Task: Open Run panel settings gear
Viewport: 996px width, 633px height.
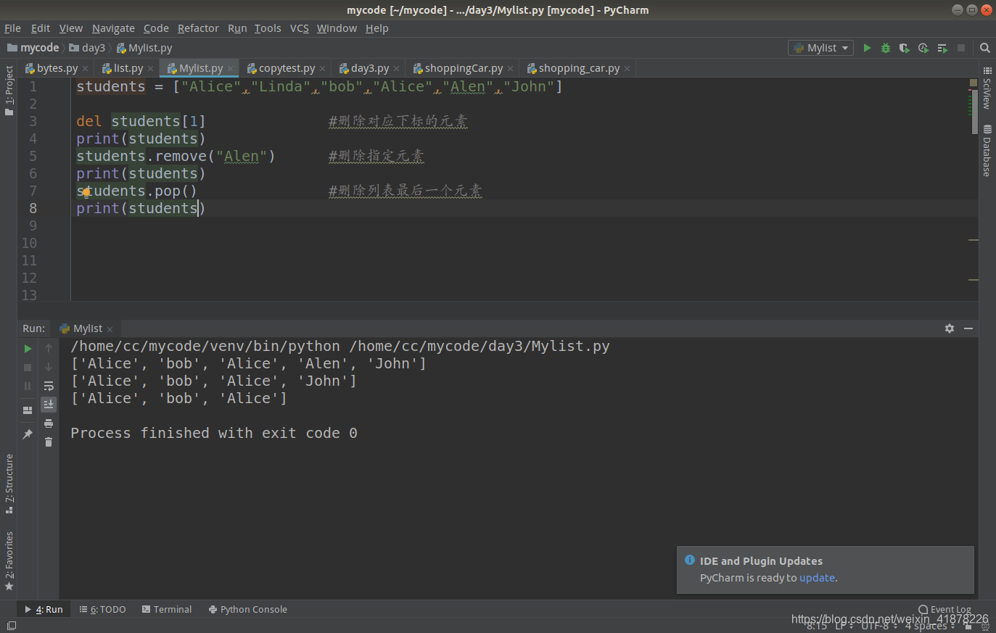Action: [950, 328]
